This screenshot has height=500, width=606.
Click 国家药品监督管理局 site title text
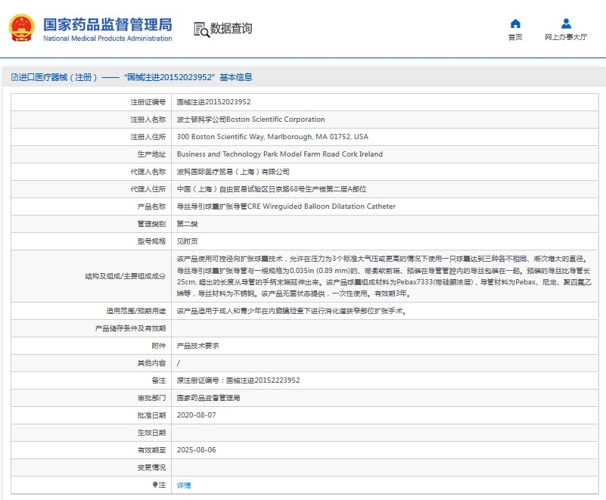pyautogui.click(x=107, y=24)
